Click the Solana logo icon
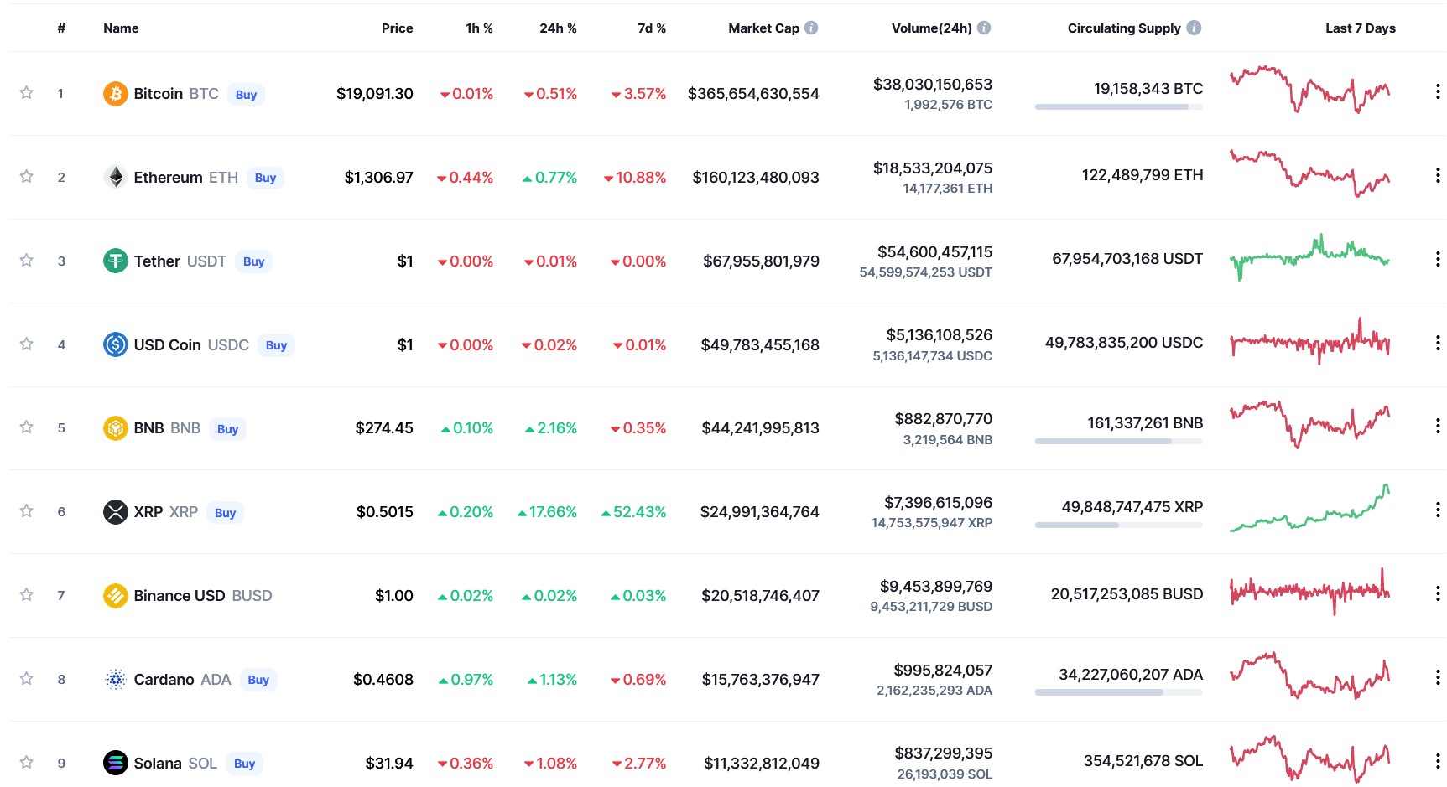This screenshot has height=787, width=1447. (115, 763)
